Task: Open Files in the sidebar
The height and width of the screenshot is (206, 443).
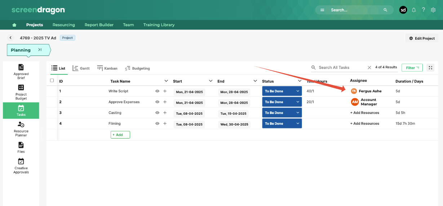Action: coord(21,148)
